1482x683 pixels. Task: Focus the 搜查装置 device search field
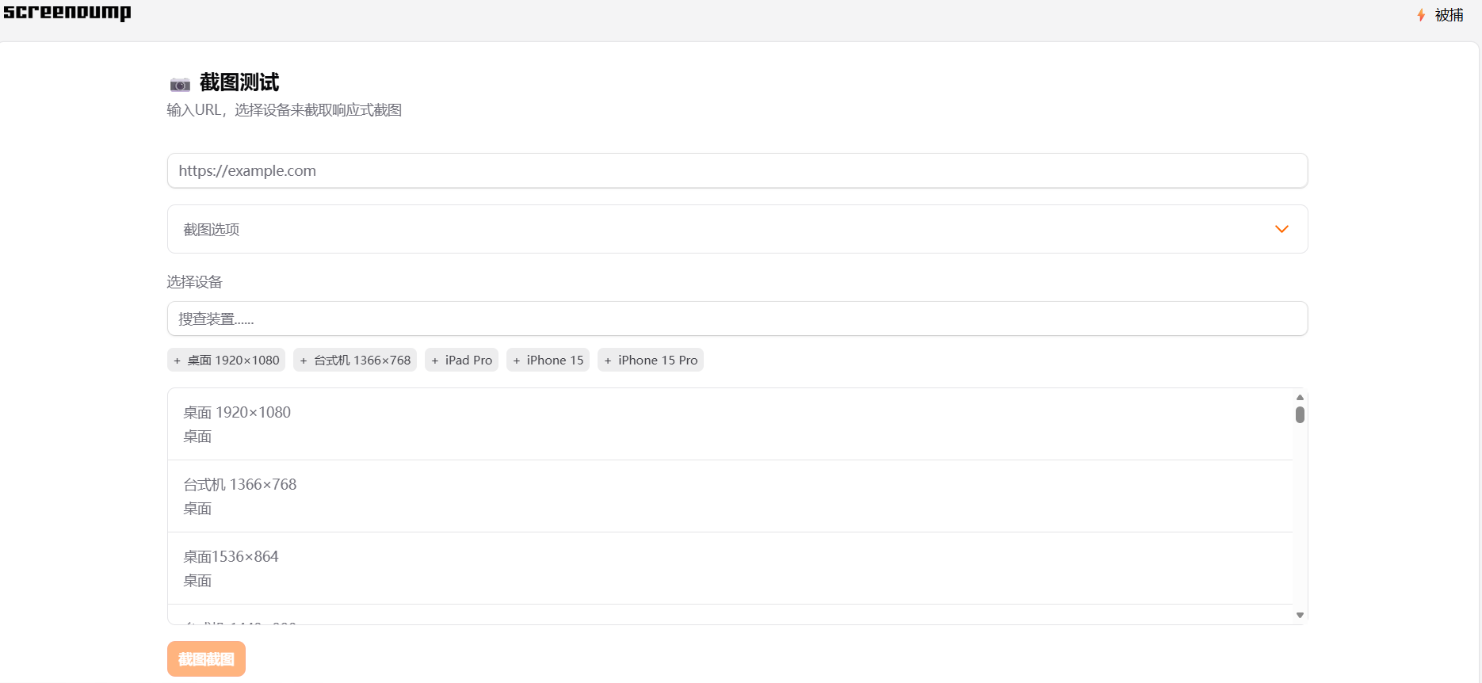click(x=737, y=319)
